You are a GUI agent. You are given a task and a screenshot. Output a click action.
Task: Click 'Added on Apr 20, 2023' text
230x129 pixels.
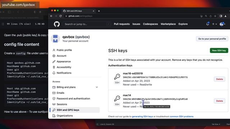137,81
